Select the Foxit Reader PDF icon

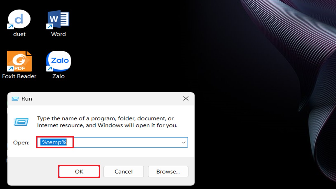coord(19,61)
